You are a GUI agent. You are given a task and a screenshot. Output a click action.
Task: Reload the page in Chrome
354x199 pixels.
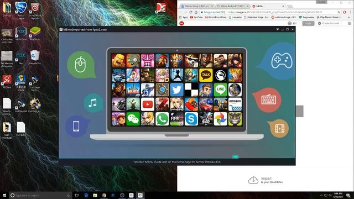point(191,12)
